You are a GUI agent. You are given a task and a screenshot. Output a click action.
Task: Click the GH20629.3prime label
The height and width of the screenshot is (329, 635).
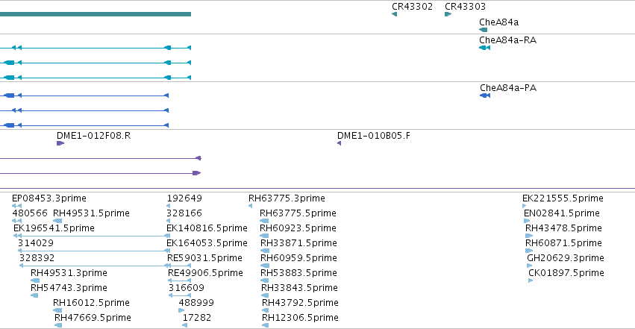click(x=566, y=258)
